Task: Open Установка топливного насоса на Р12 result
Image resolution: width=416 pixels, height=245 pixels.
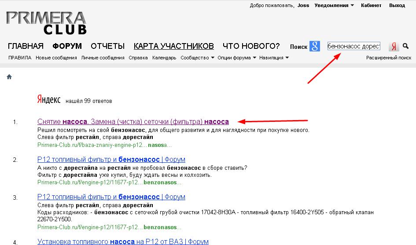Action: pyautogui.click(x=123, y=241)
